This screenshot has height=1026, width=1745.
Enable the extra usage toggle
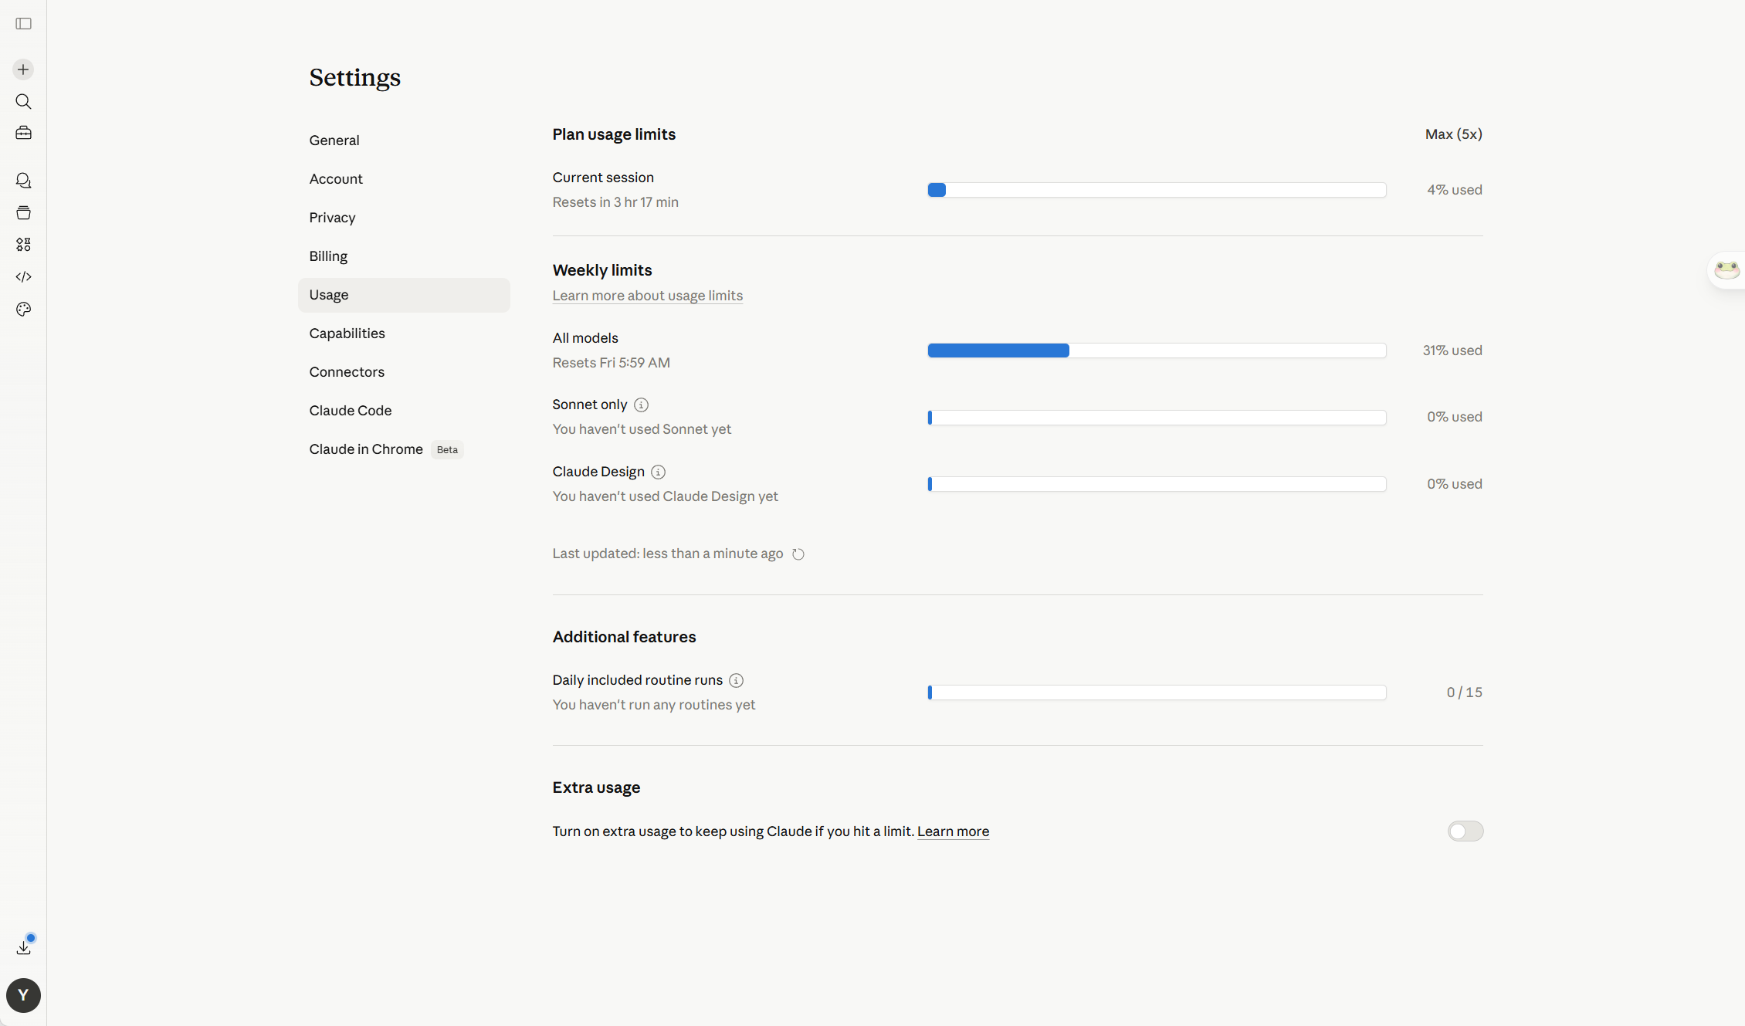[x=1465, y=831]
